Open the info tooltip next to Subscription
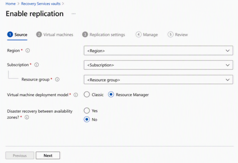 [37, 65]
